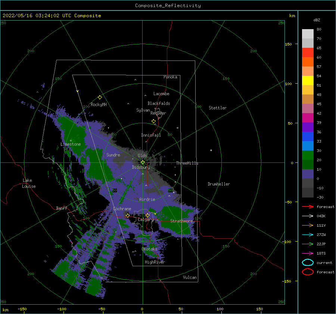This screenshot has height=314, width=336.
Task: Click the Strathmore city label
Action: pos(181,221)
